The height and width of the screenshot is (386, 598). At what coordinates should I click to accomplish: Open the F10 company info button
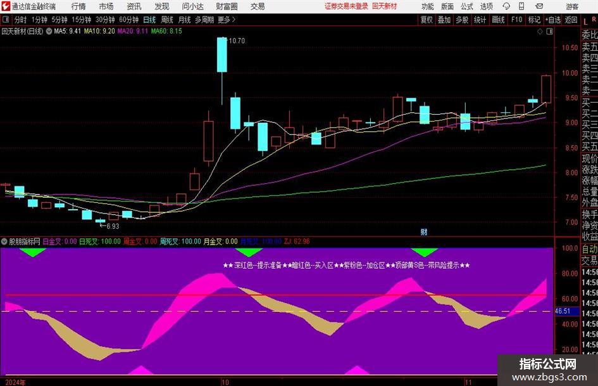(516, 20)
